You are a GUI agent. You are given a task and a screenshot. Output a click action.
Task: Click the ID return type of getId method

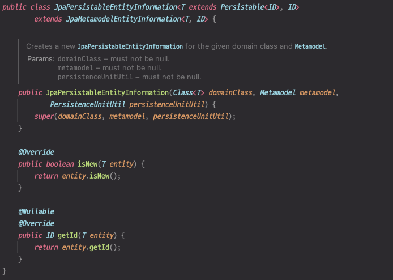(x=50, y=236)
